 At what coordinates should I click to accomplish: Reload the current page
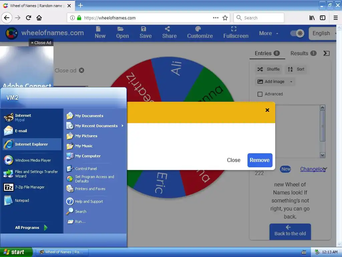click(x=28, y=18)
